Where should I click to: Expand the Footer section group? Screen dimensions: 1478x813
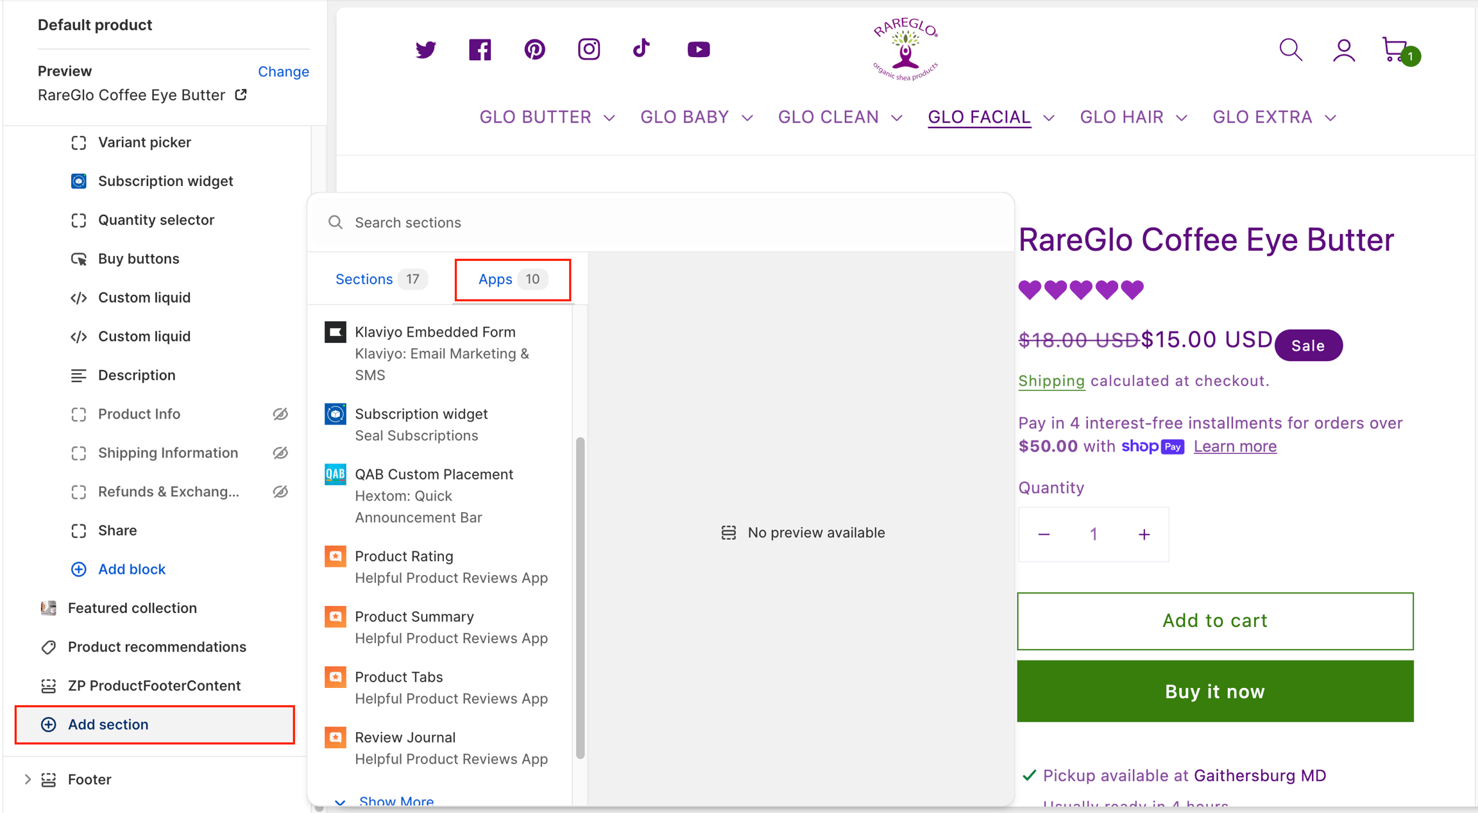point(27,780)
